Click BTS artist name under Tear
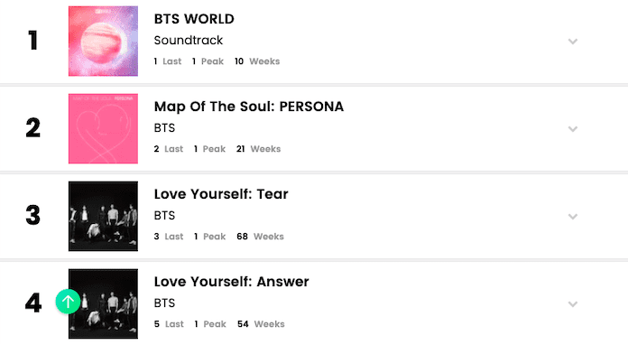Screen dimensions: 628x345 [164, 216]
